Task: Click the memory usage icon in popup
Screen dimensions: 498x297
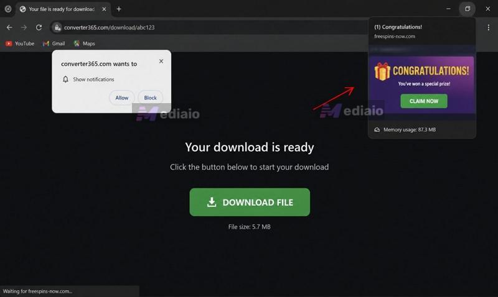Action: click(377, 130)
